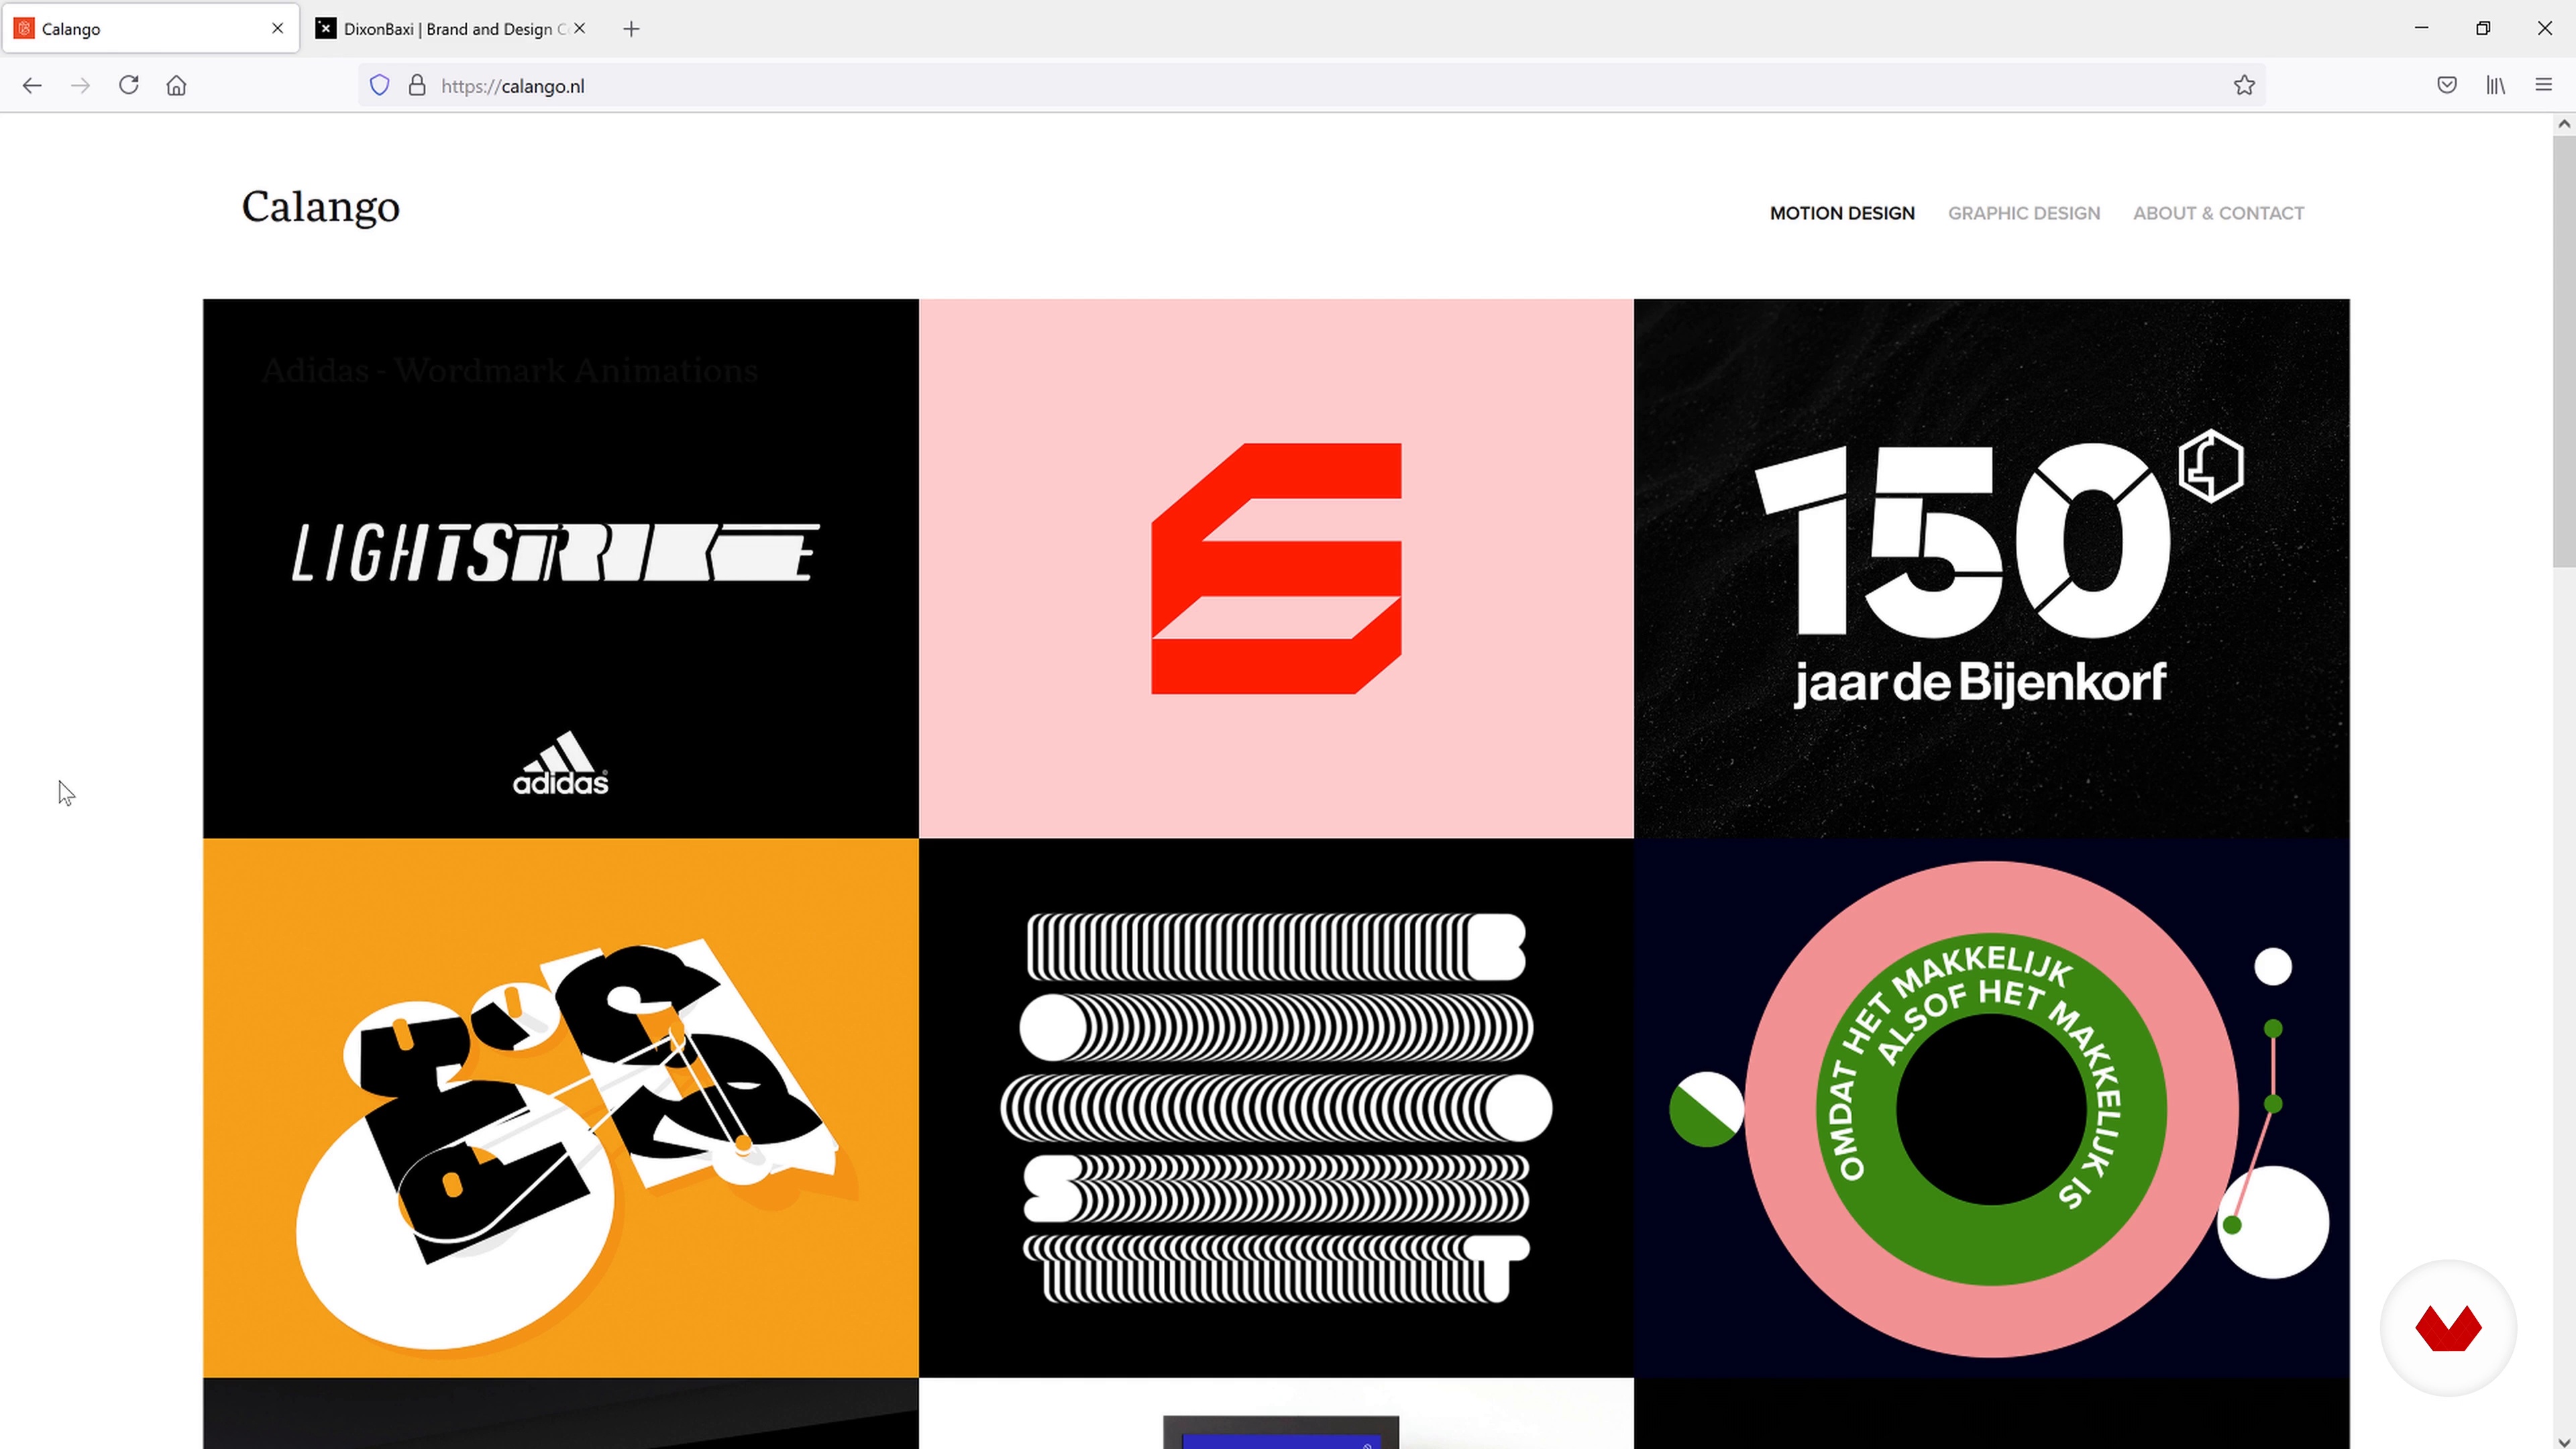2576x1449 pixels.
Task: Go back using the browser back arrow
Action: pyautogui.click(x=32, y=86)
